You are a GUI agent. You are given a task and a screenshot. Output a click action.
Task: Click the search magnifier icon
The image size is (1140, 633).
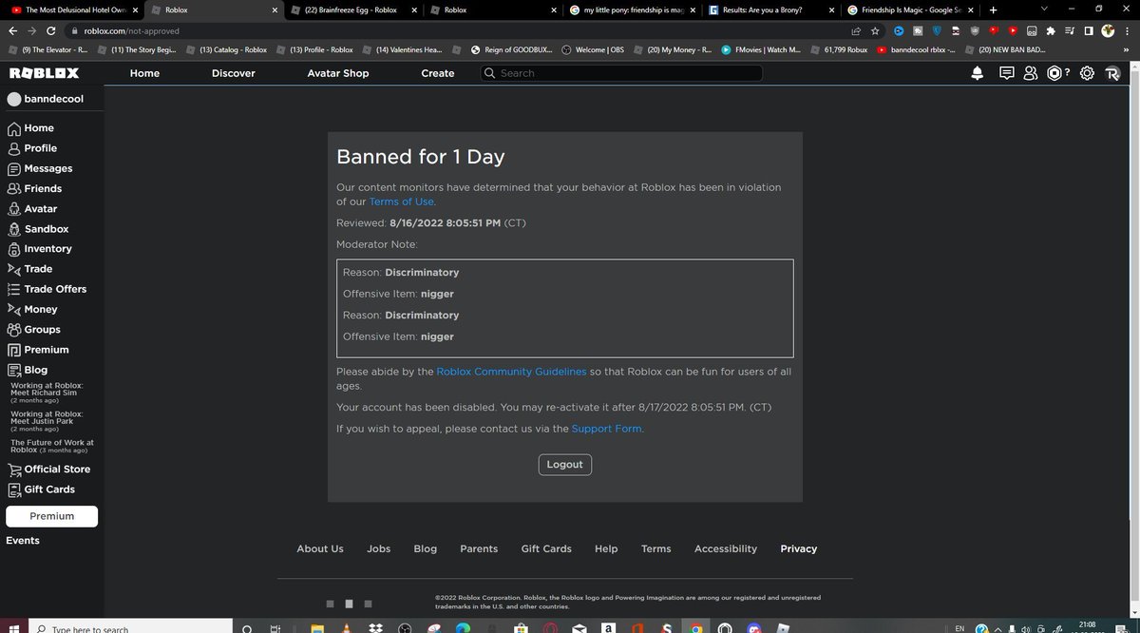490,73
